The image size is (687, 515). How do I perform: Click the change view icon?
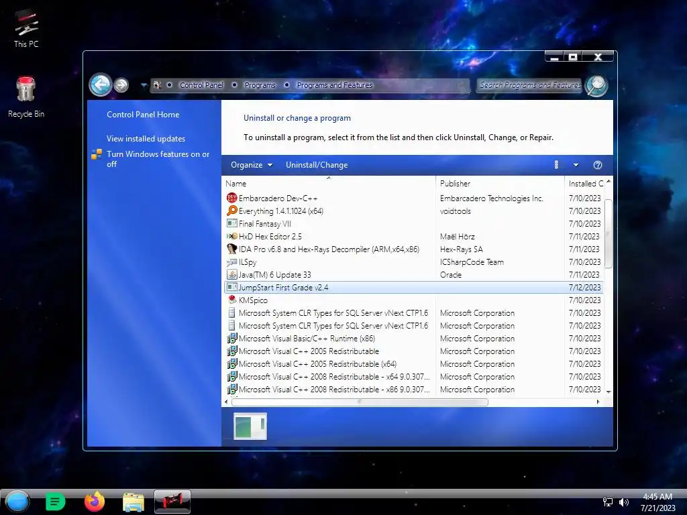556,165
